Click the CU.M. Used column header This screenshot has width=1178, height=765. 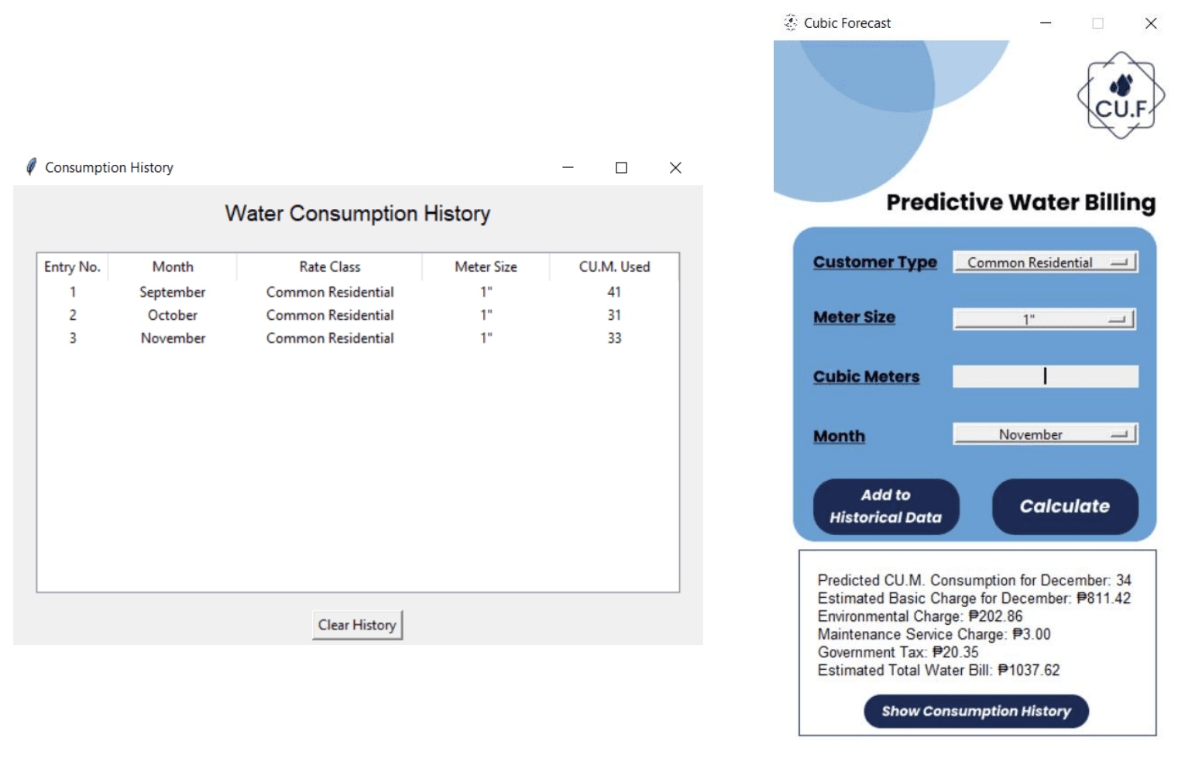pyautogui.click(x=613, y=266)
